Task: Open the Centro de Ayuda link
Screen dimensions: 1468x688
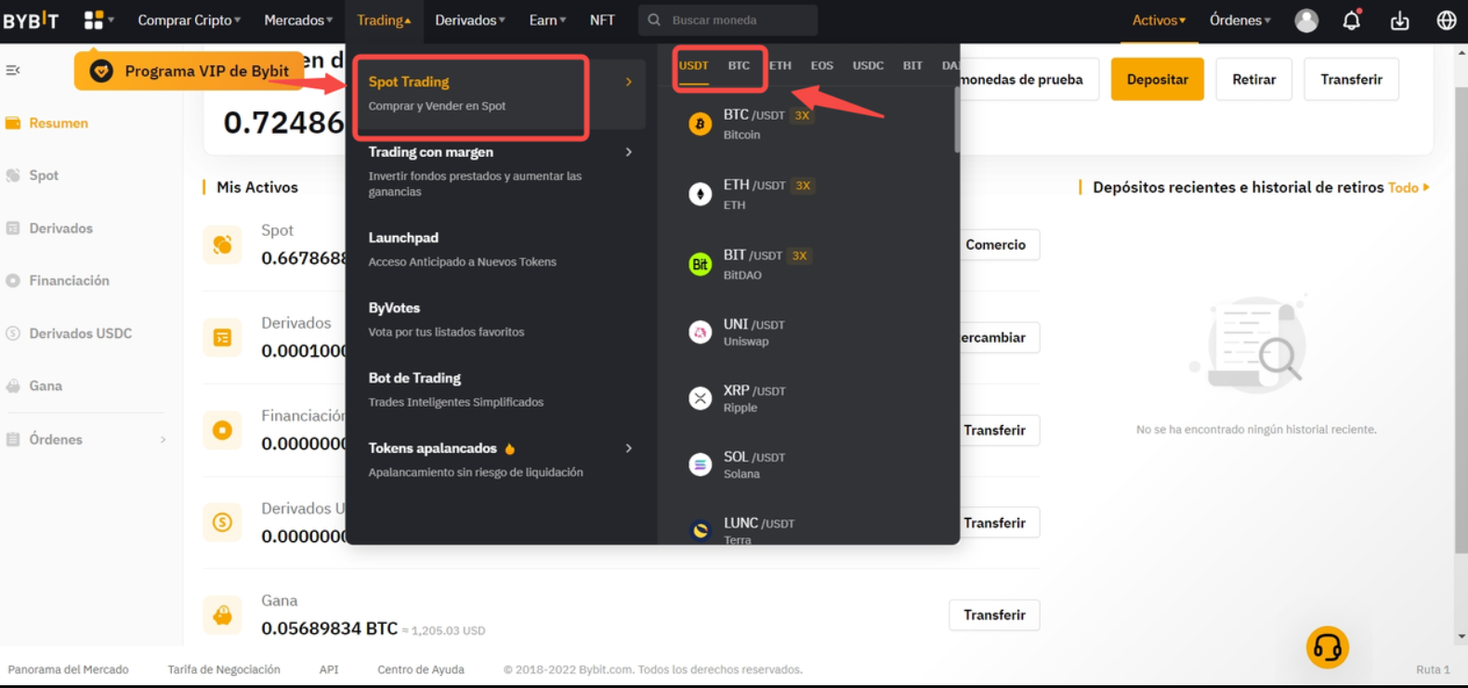Action: coord(420,669)
